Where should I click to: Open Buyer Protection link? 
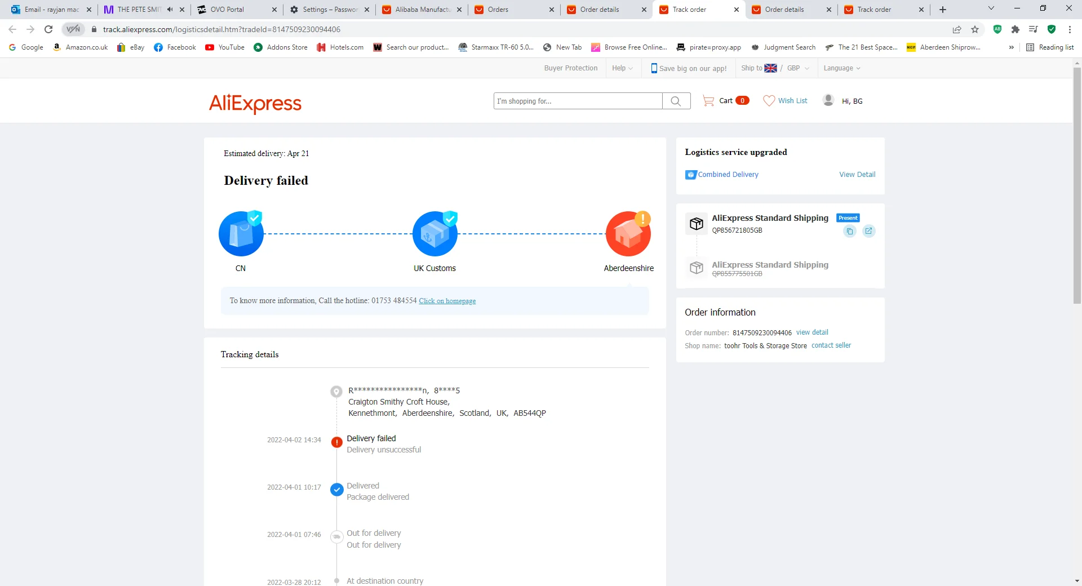(x=571, y=68)
